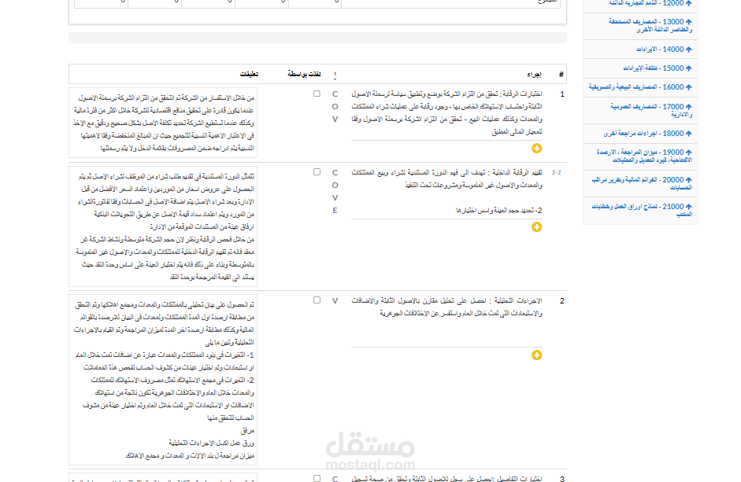Screen dimensions: 741x482
Task: Click the up-arrow icon beside 15000
Action: [x=688, y=68]
